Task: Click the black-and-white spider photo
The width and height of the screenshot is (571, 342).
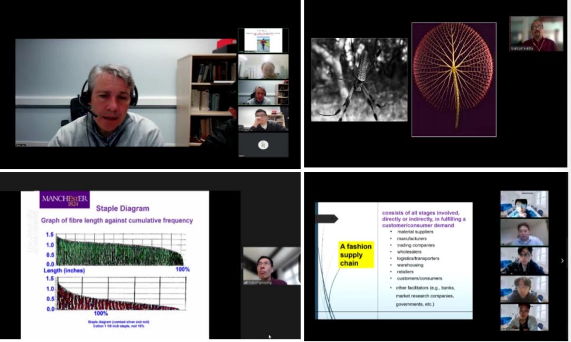Action: [x=359, y=80]
